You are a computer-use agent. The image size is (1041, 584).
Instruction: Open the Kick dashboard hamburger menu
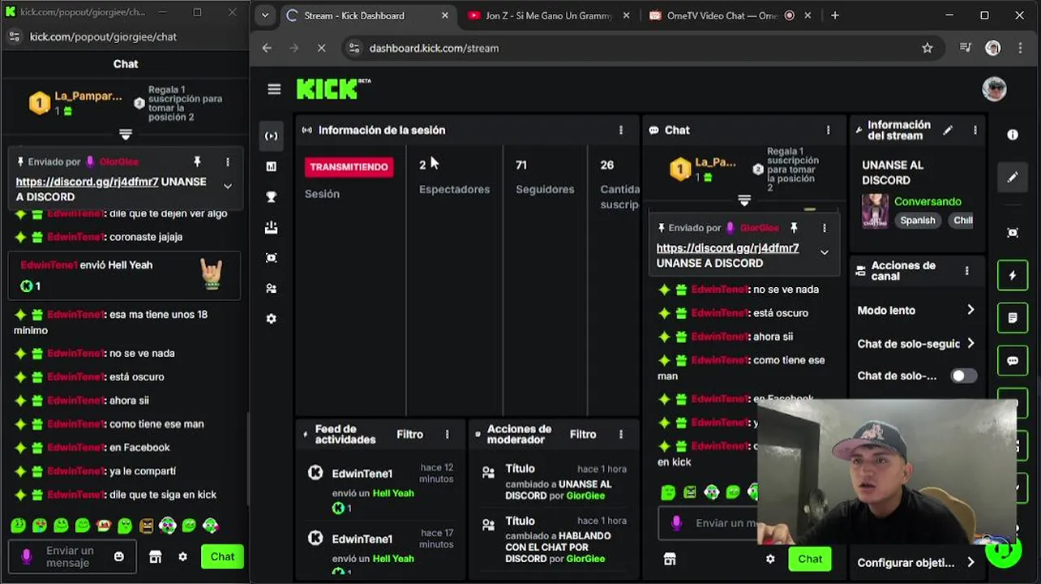(x=274, y=89)
